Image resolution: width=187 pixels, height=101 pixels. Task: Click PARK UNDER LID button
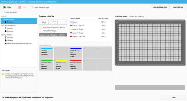(178, 7)
